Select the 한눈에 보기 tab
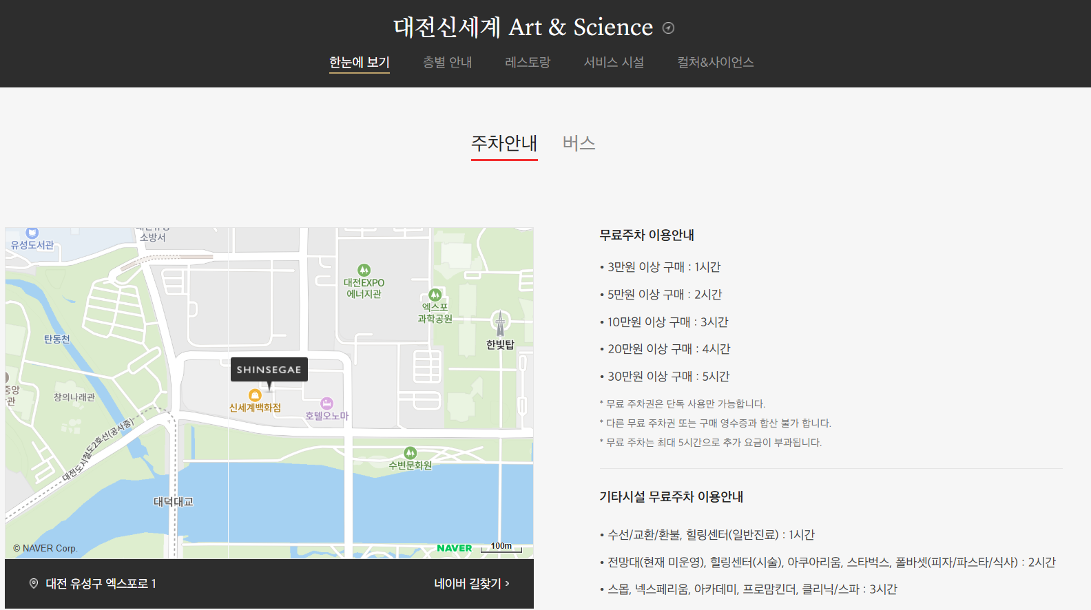This screenshot has height=610, width=1091. [x=360, y=63]
